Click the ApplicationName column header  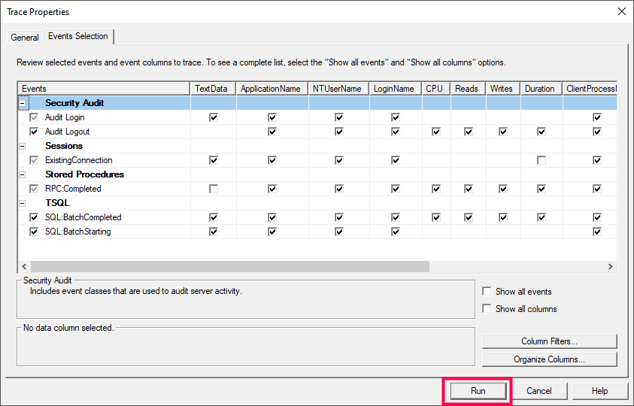272,89
